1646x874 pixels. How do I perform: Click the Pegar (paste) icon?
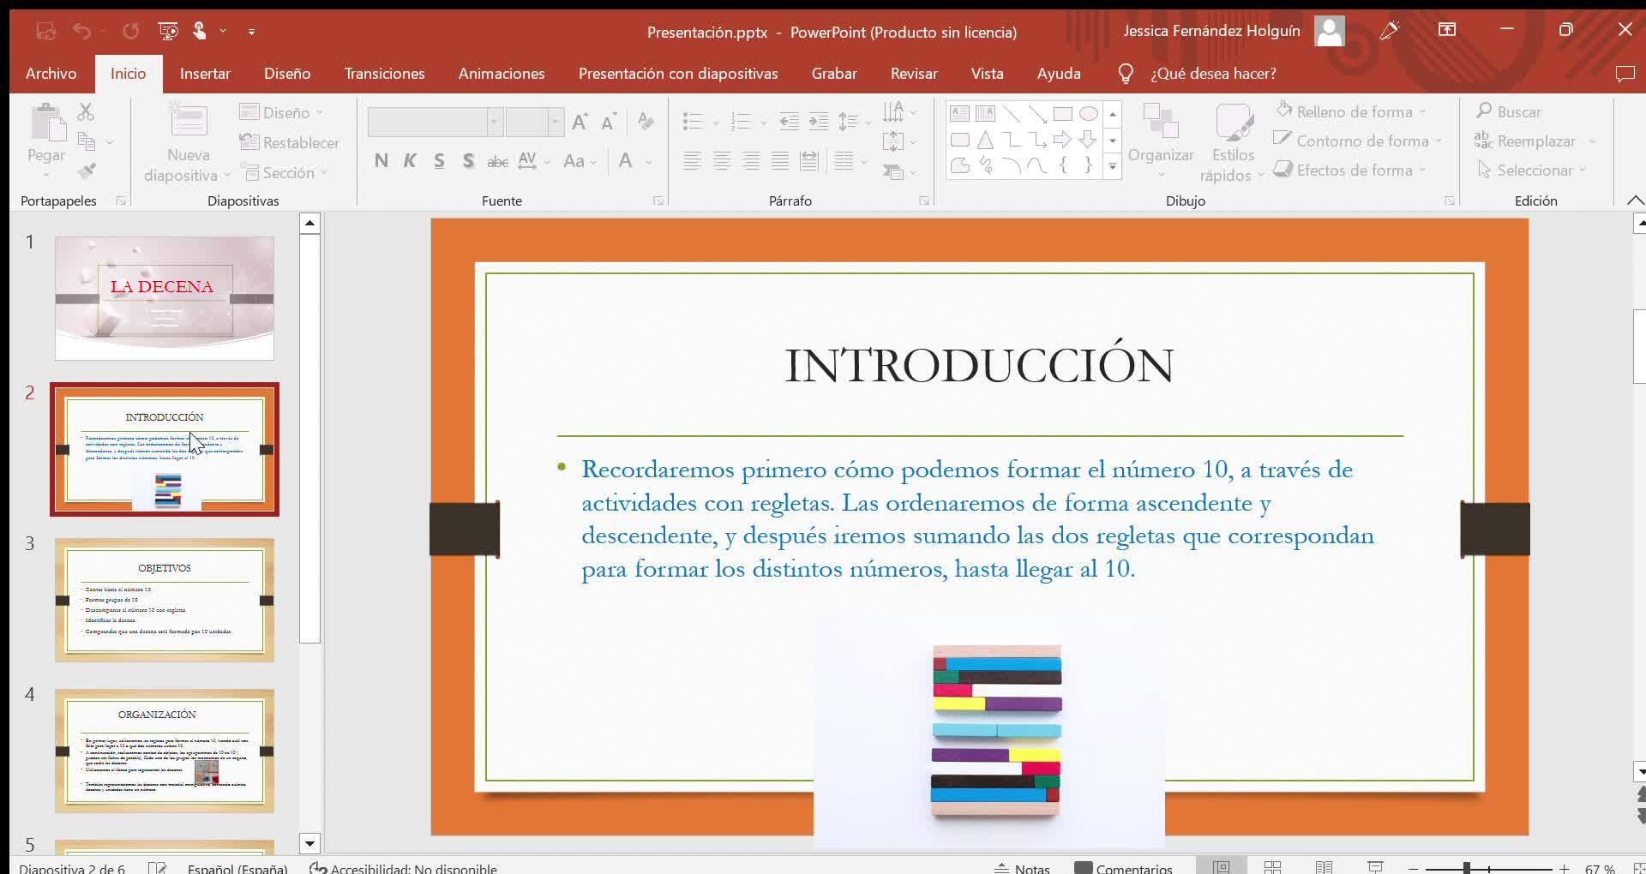point(47,124)
